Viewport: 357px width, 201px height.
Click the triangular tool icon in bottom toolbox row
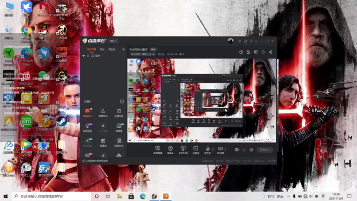click(119, 155)
